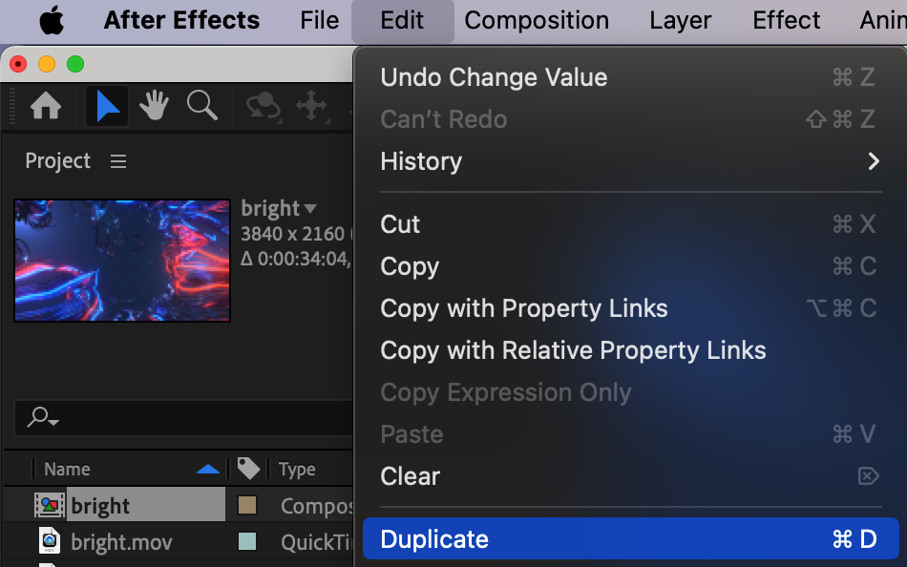Open the Composition menu
The height and width of the screenshot is (567, 907).
click(537, 20)
